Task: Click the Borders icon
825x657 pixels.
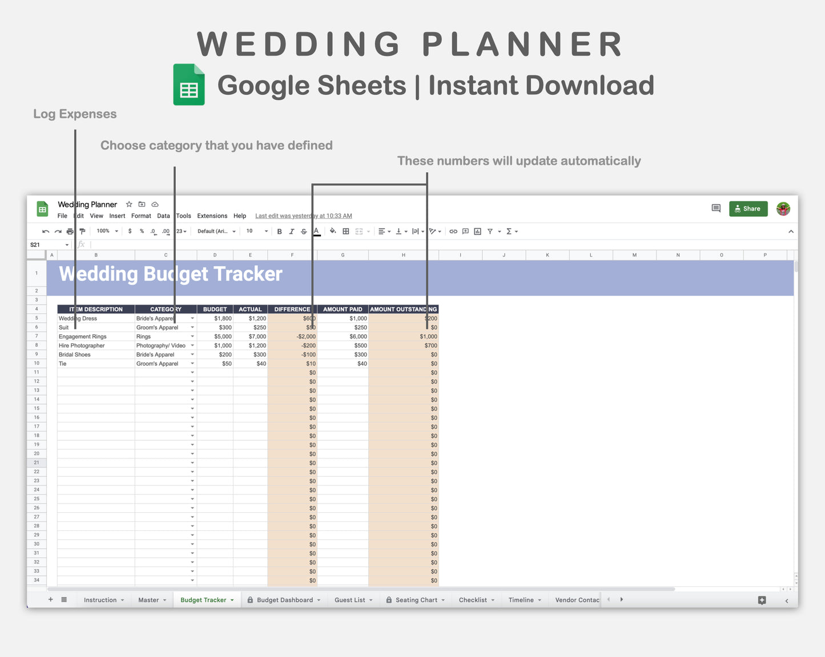Action: pyautogui.click(x=345, y=231)
